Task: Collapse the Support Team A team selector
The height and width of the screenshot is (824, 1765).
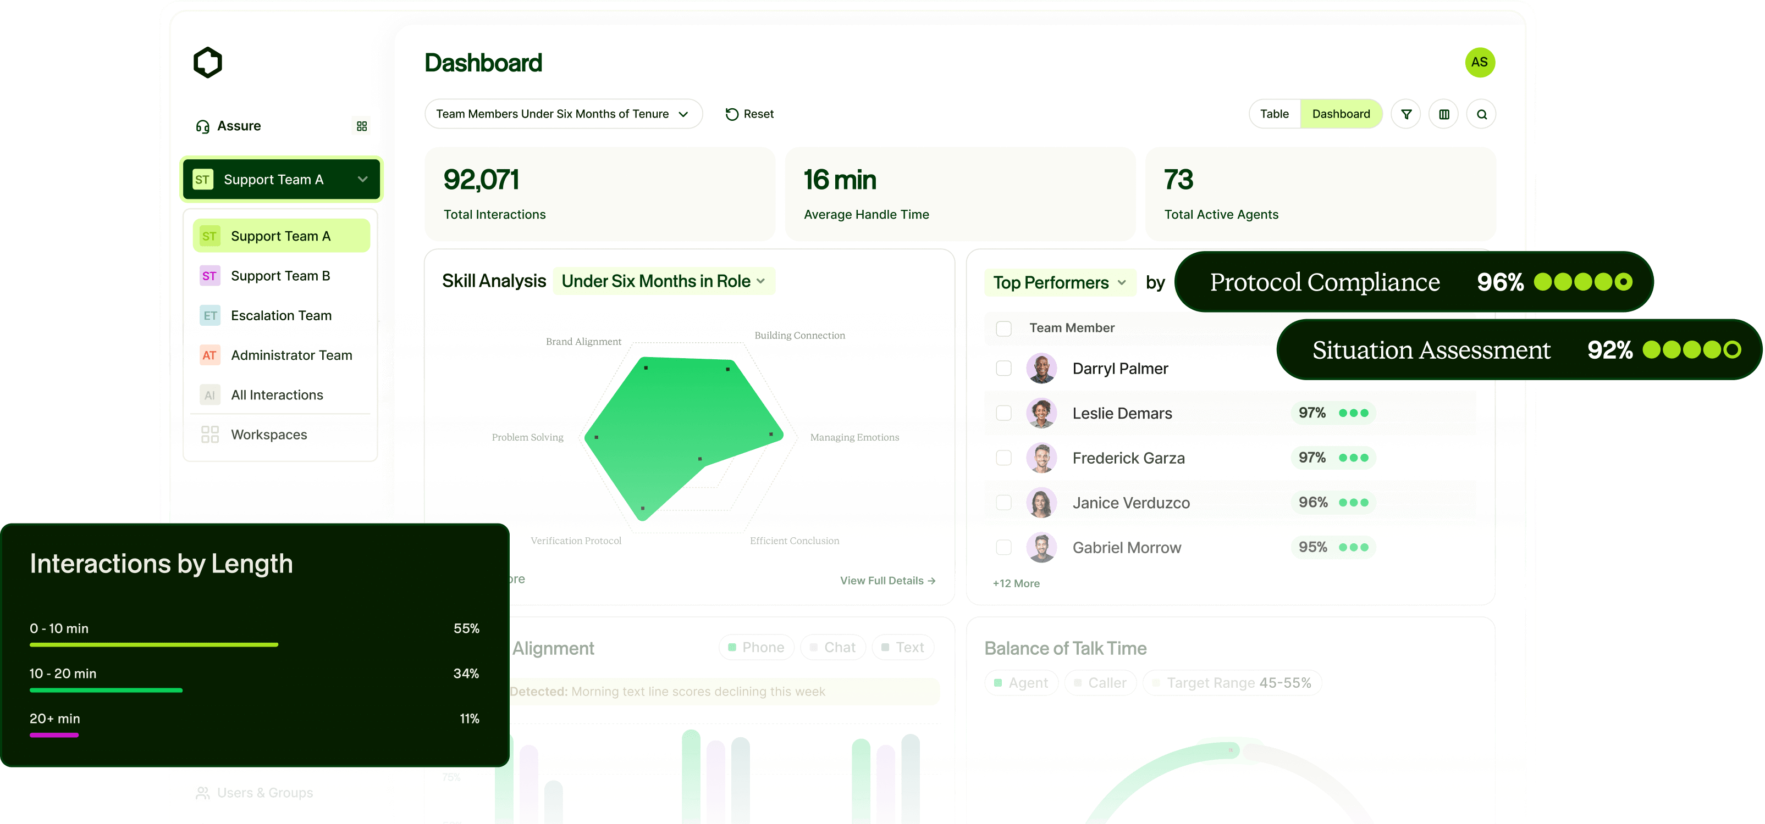Action: click(x=281, y=179)
